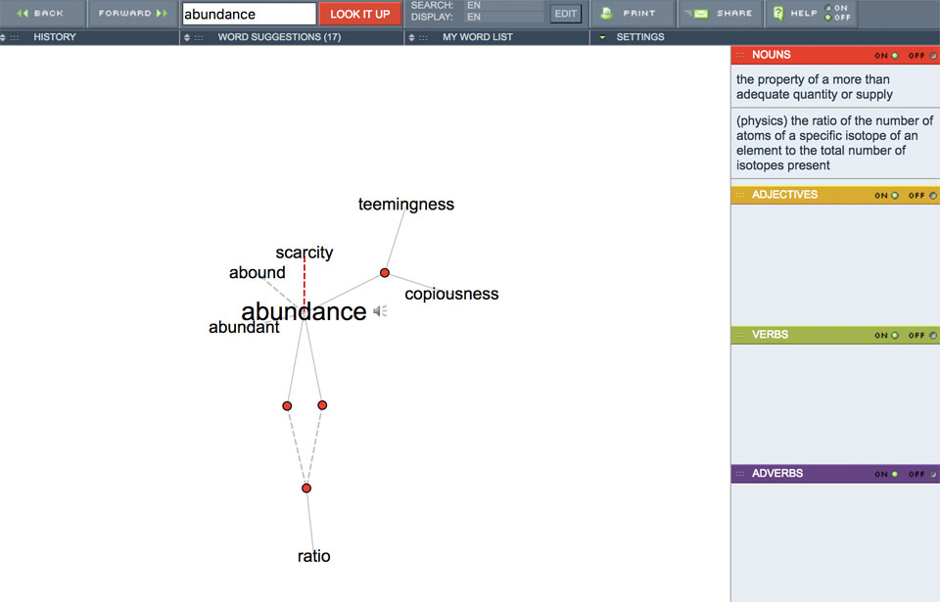Switch to the HISTORY tab
The height and width of the screenshot is (602, 940).
(x=55, y=37)
